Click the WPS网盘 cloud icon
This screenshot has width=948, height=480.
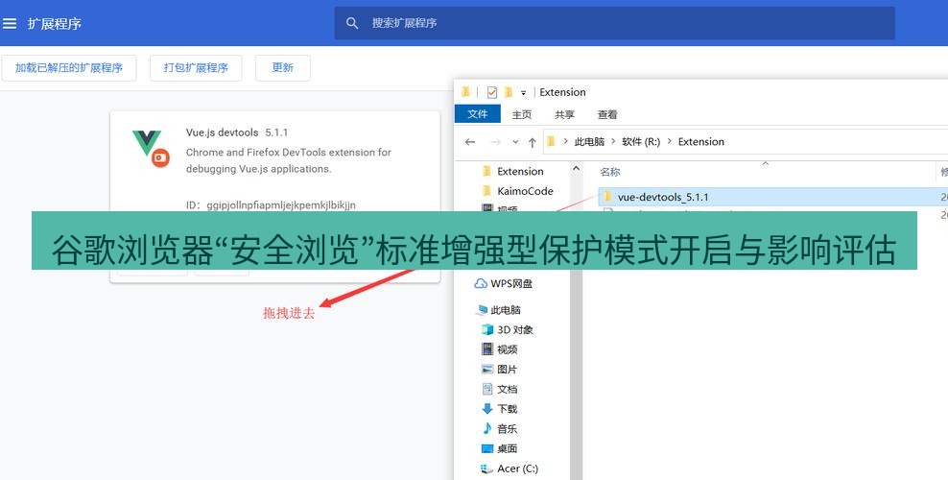pyautogui.click(x=481, y=283)
